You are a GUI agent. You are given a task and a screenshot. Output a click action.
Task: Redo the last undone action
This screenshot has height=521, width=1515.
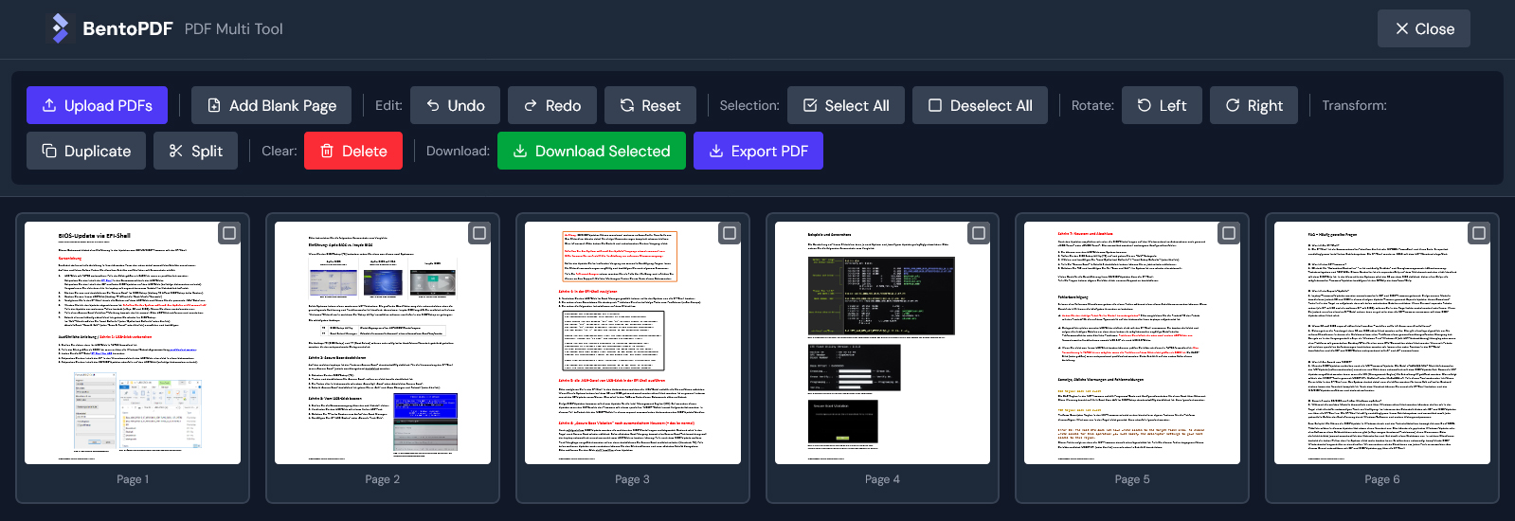551,105
